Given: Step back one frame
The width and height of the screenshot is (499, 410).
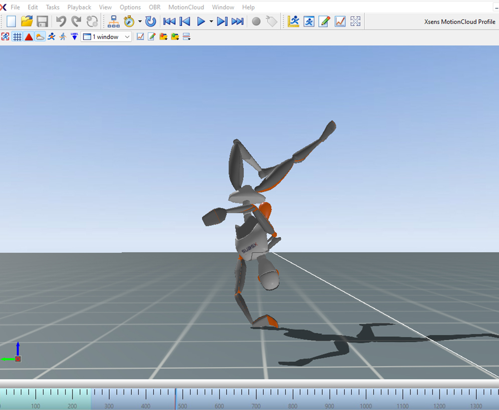Looking at the screenshot, I should (x=185, y=21).
